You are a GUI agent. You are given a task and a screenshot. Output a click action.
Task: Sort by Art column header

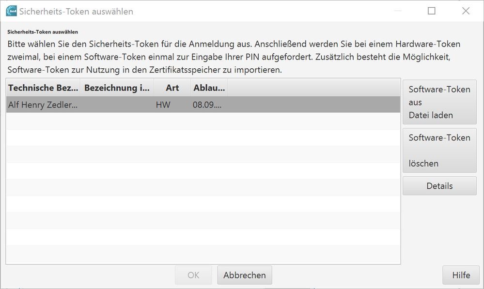172,88
